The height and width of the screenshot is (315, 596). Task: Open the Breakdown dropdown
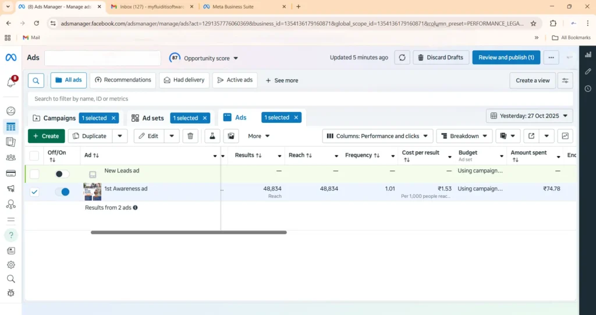coord(464,136)
